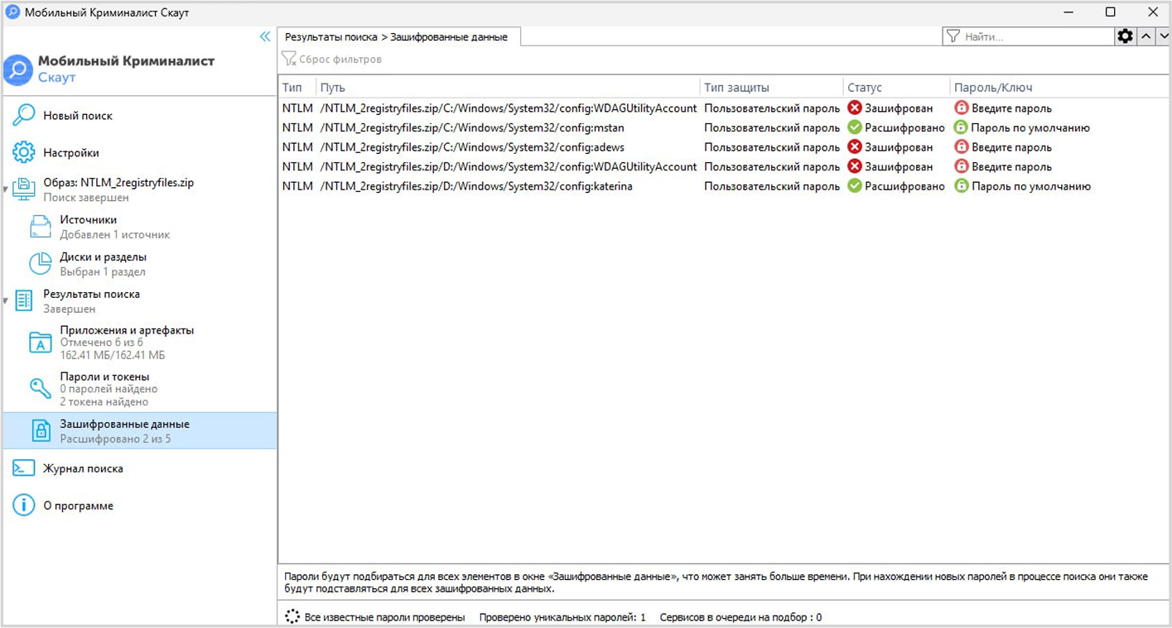Click green lock icon in config:mstan password cell

961,127
